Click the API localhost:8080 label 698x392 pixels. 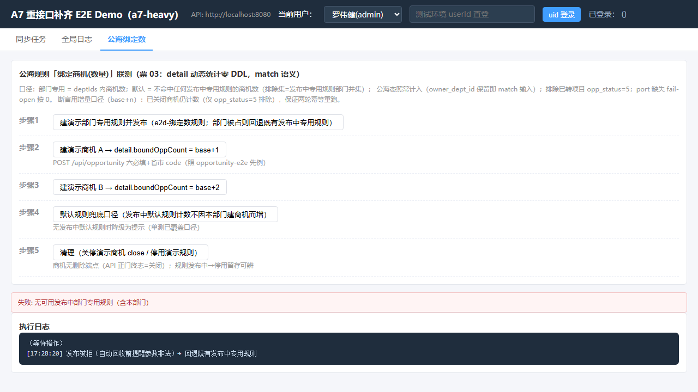(231, 15)
